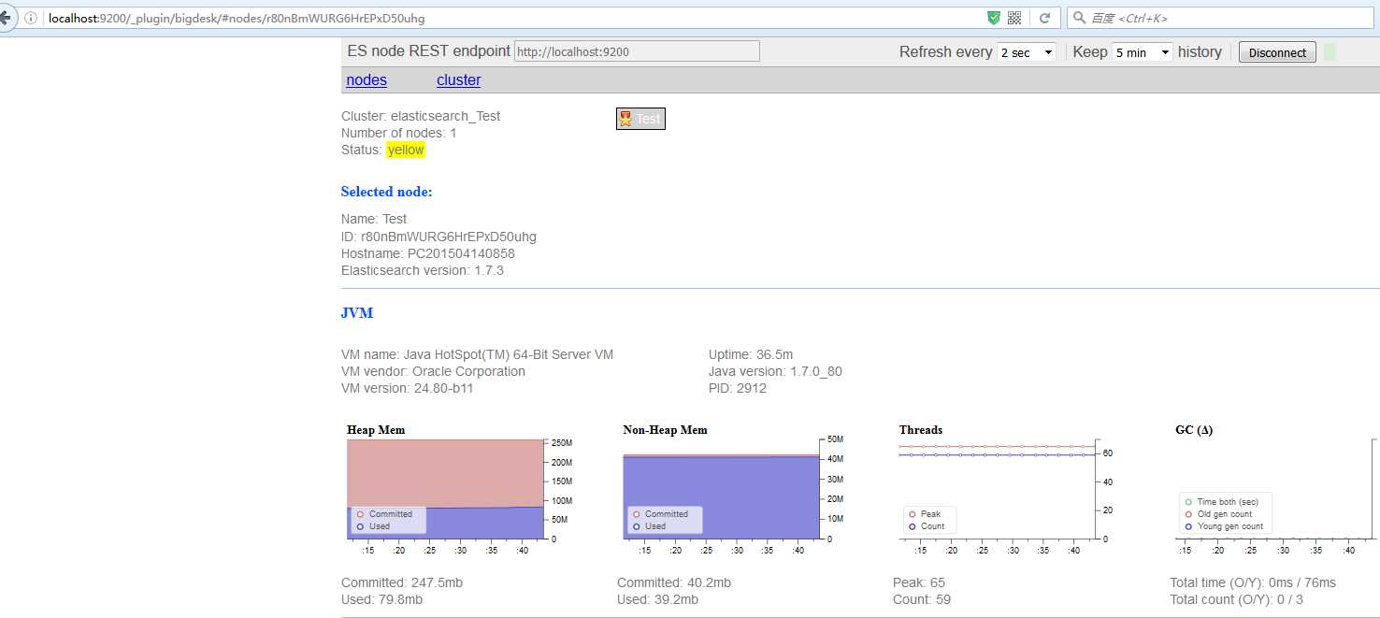Click the Time both (sec) legend entry
This screenshot has width=1380, height=618.
pyautogui.click(x=1221, y=502)
